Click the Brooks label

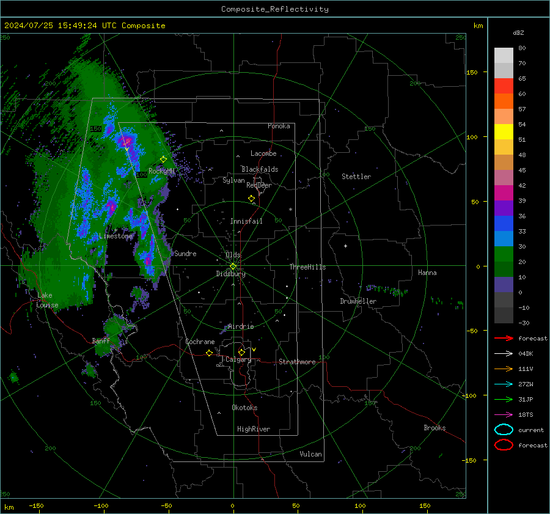coord(435,428)
